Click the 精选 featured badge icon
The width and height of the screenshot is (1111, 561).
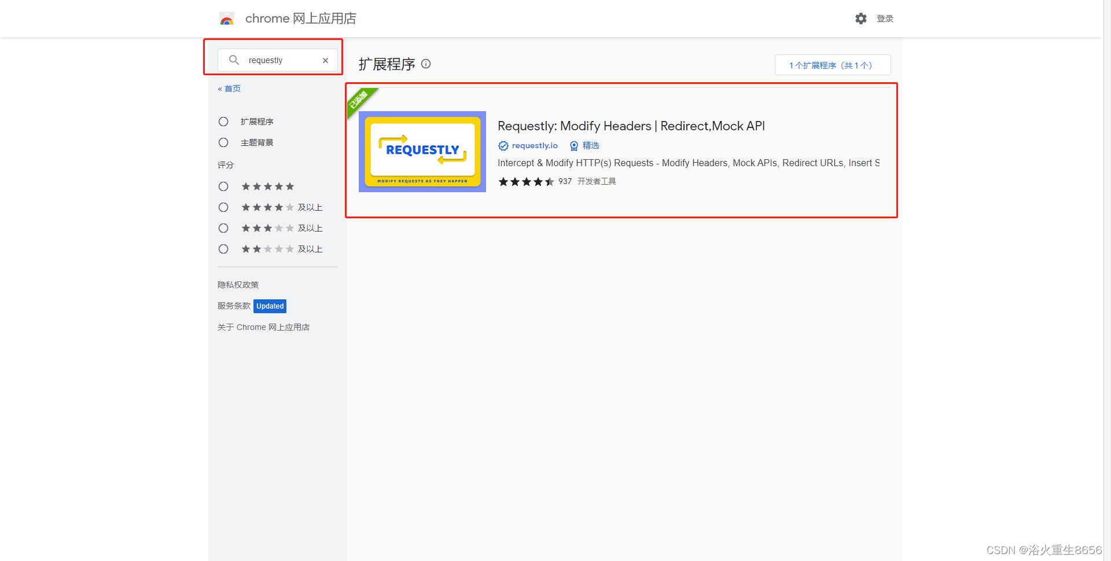coord(574,146)
